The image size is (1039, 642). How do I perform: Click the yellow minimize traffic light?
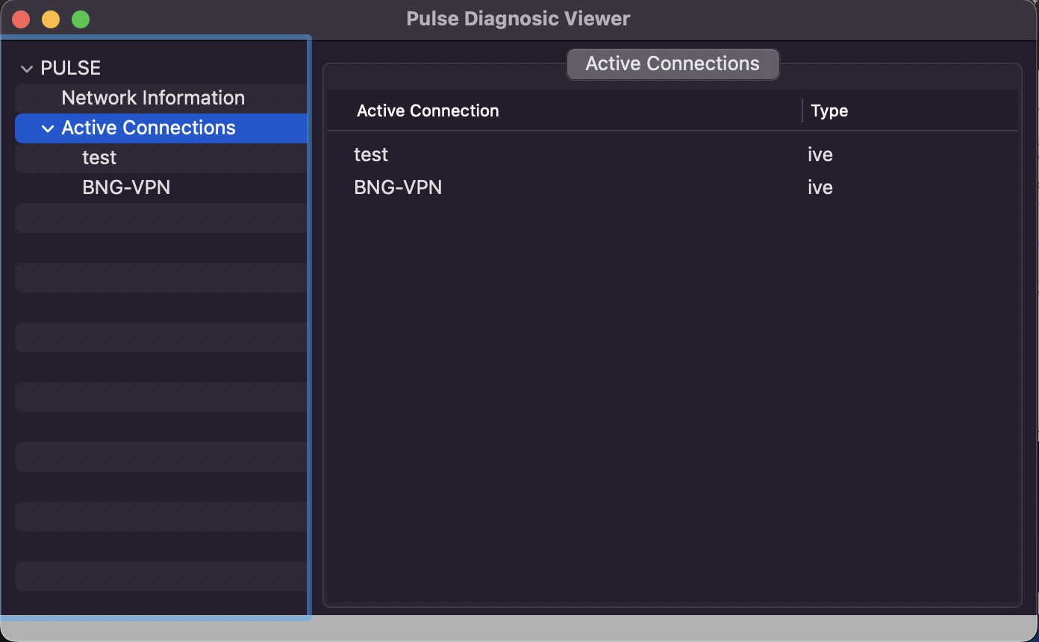point(50,19)
